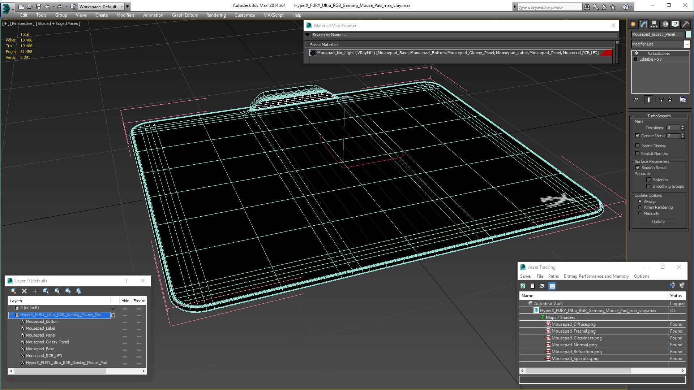
Task: Open the Motion command panel tab
Action: click(x=665, y=24)
